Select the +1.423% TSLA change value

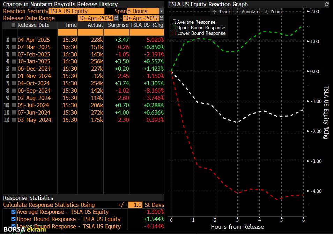coord(154,69)
